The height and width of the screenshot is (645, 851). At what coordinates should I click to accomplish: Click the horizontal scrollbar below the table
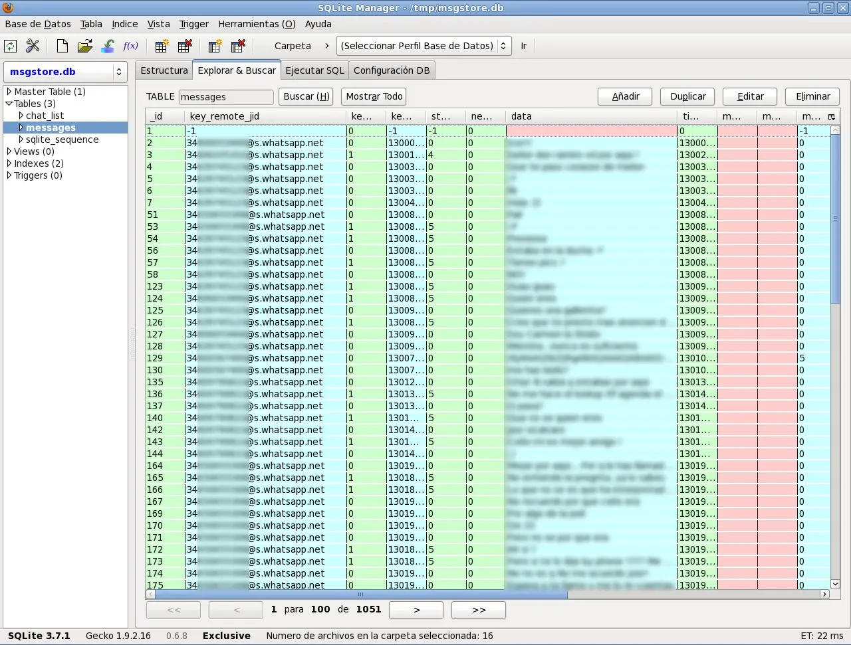pos(488,595)
